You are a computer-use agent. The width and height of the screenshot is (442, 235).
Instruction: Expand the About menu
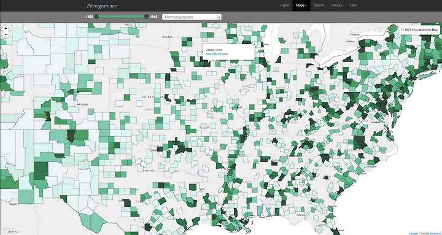pos(337,6)
